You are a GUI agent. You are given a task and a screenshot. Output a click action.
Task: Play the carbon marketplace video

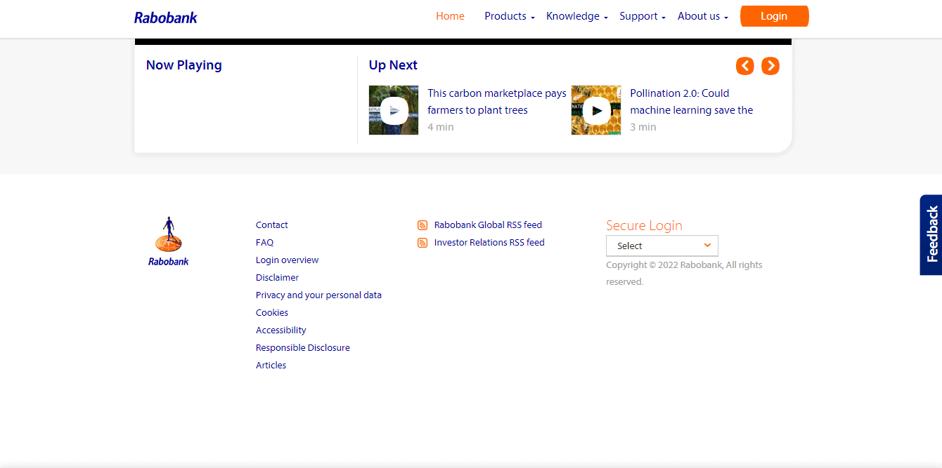[394, 110]
